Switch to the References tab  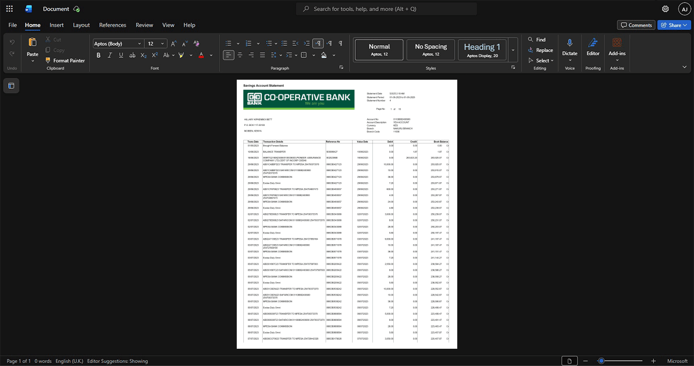coord(112,25)
